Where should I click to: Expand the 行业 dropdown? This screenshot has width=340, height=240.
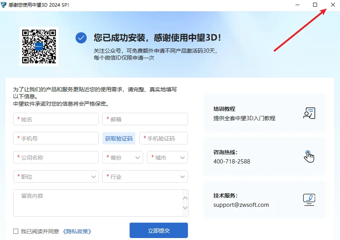tap(145, 176)
